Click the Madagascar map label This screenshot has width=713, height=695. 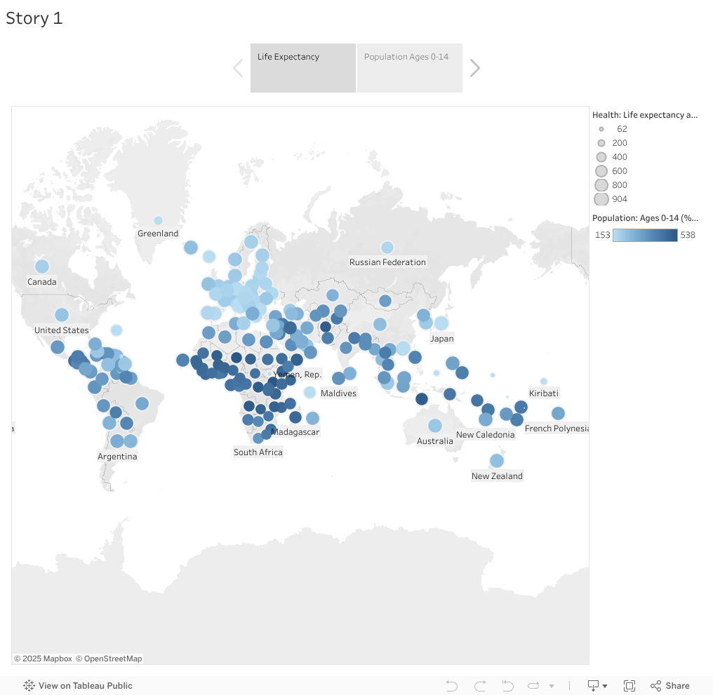pyautogui.click(x=295, y=432)
